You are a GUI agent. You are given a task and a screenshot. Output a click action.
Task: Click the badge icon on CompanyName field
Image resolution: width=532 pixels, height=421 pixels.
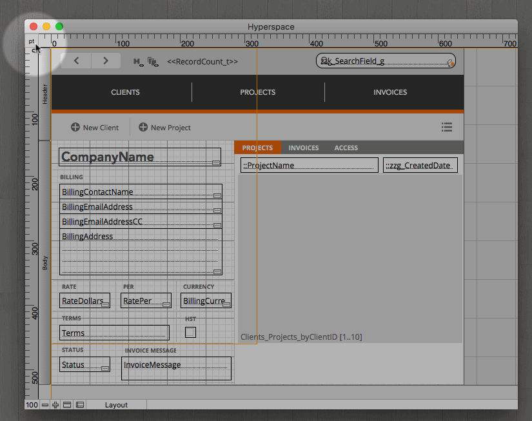[216, 163]
